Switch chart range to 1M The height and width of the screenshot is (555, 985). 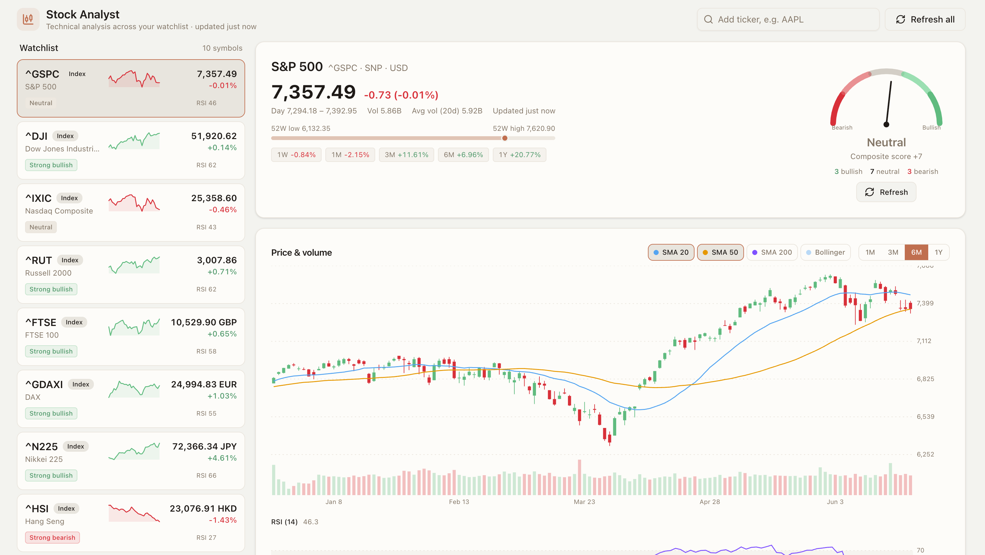point(870,252)
